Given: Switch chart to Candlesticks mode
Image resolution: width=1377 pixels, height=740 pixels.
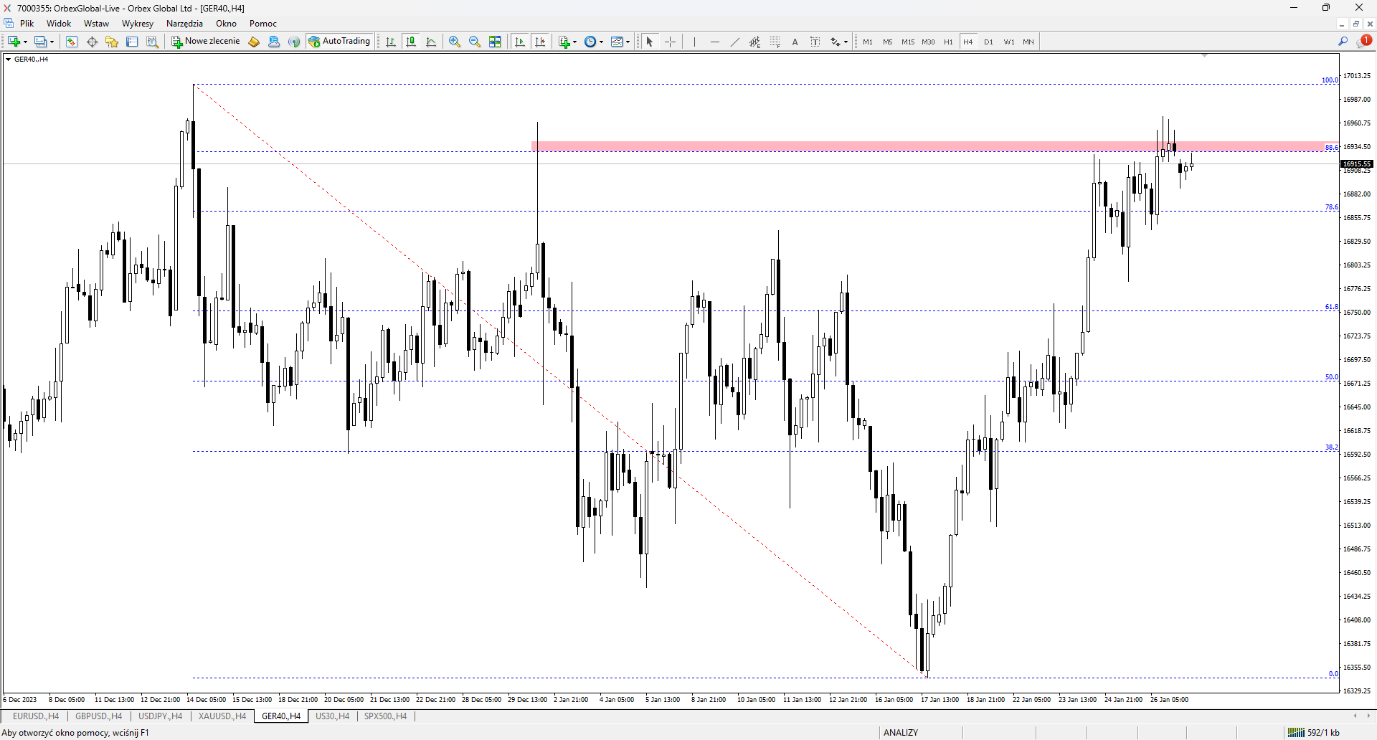Looking at the screenshot, I should coord(411,42).
